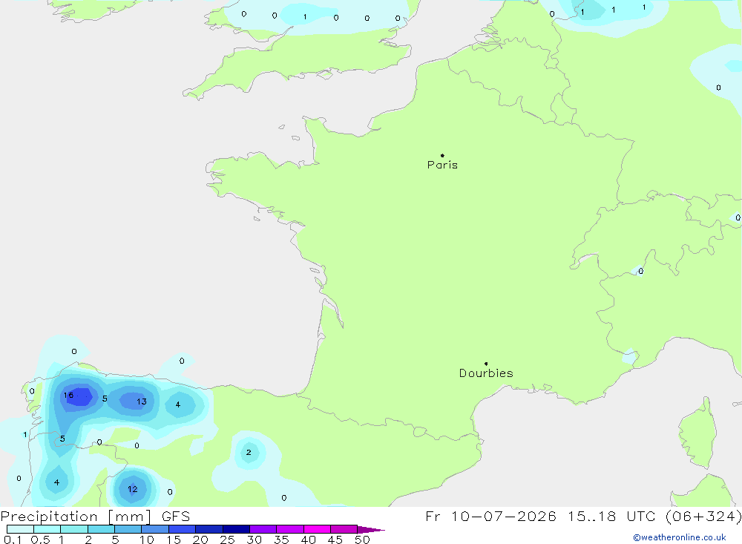Pick the 45–50 mm legend color swatch
This screenshot has width=742, height=544.
pos(344,529)
